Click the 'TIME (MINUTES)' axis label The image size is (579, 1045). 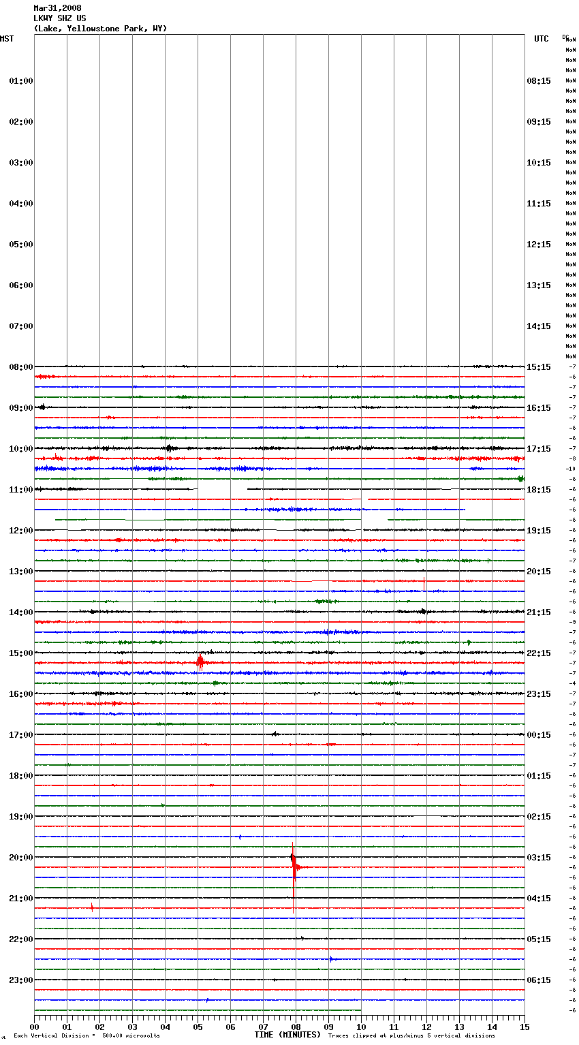tap(287, 1035)
